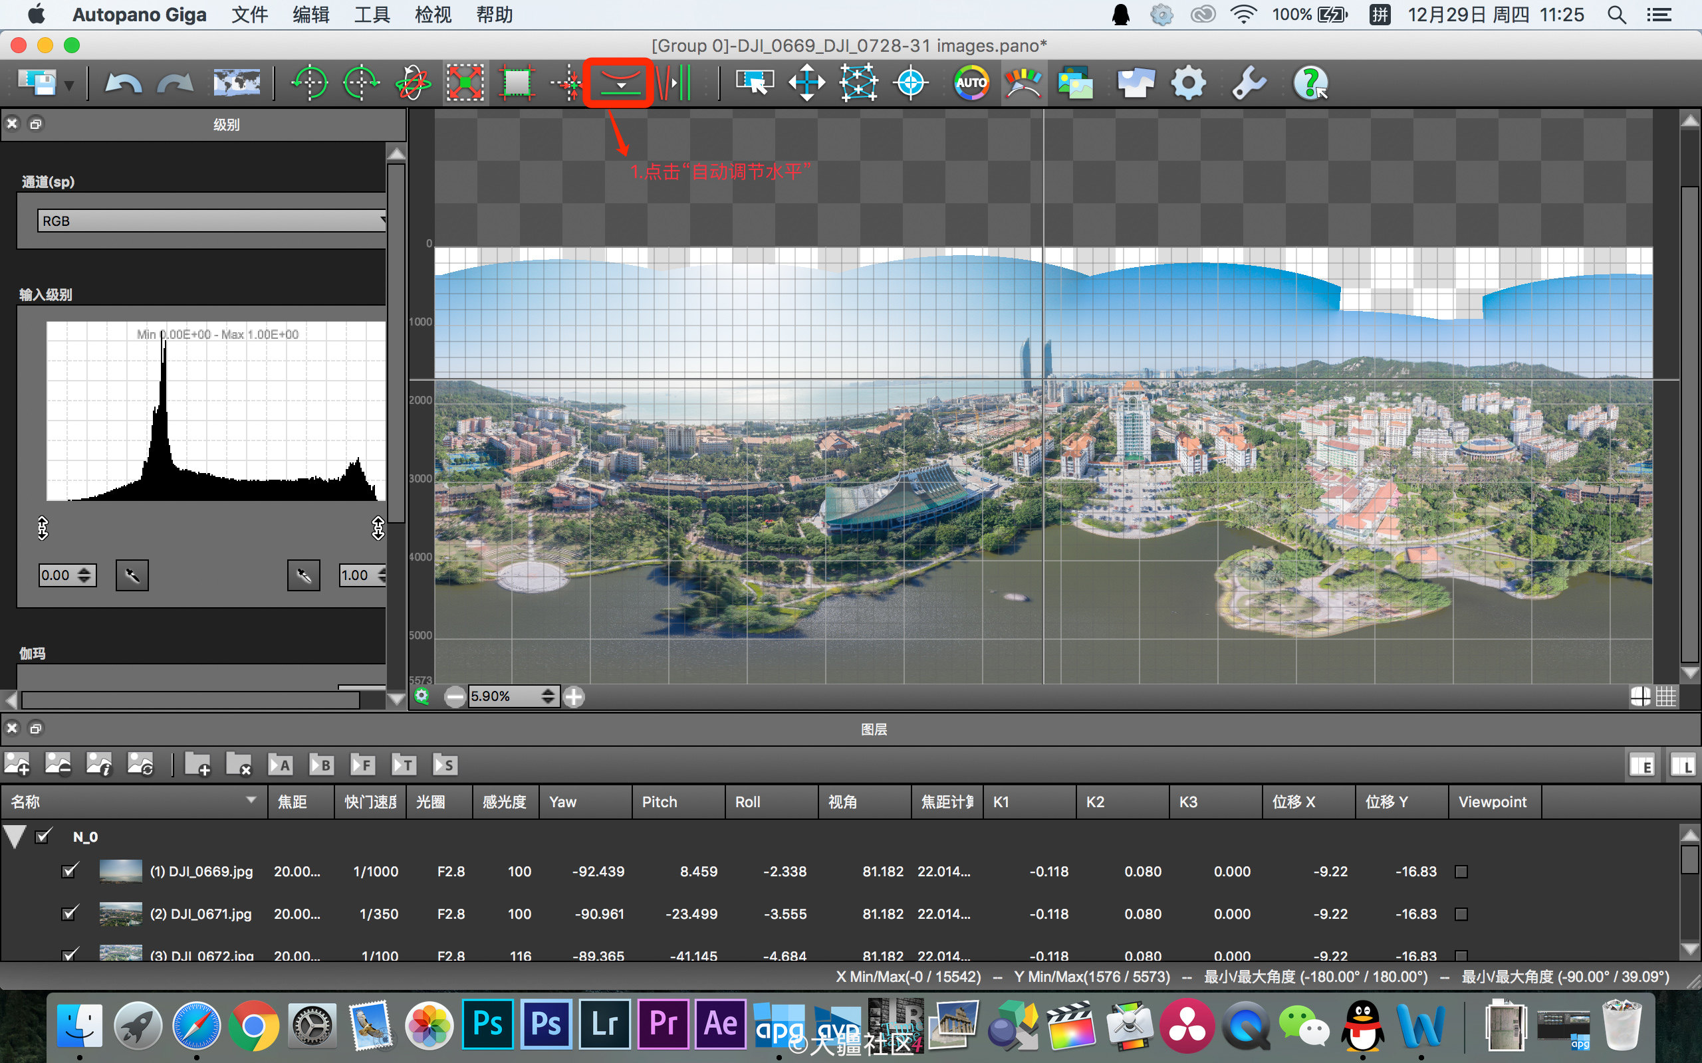Click the rotate left circular icon

pyautogui.click(x=309, y=83)
